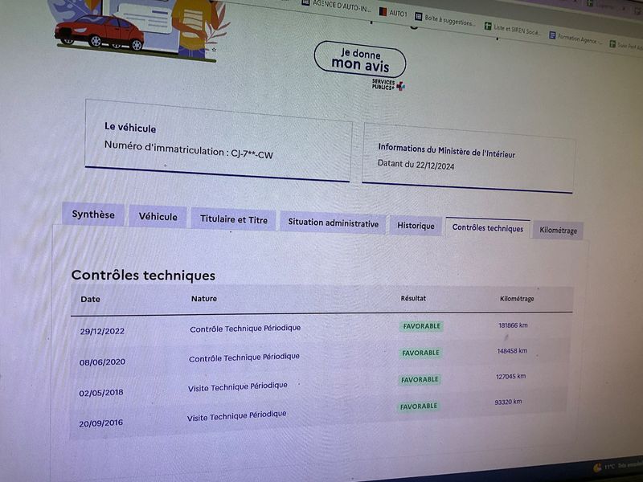Click the FAVORABLE badge beside 127045 km

(x=420, y=380)
